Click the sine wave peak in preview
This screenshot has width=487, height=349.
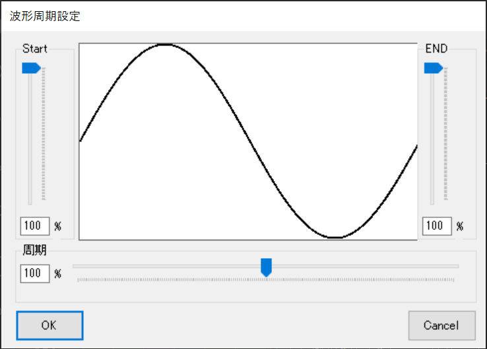pyautogui.click(x=165, y=44)
